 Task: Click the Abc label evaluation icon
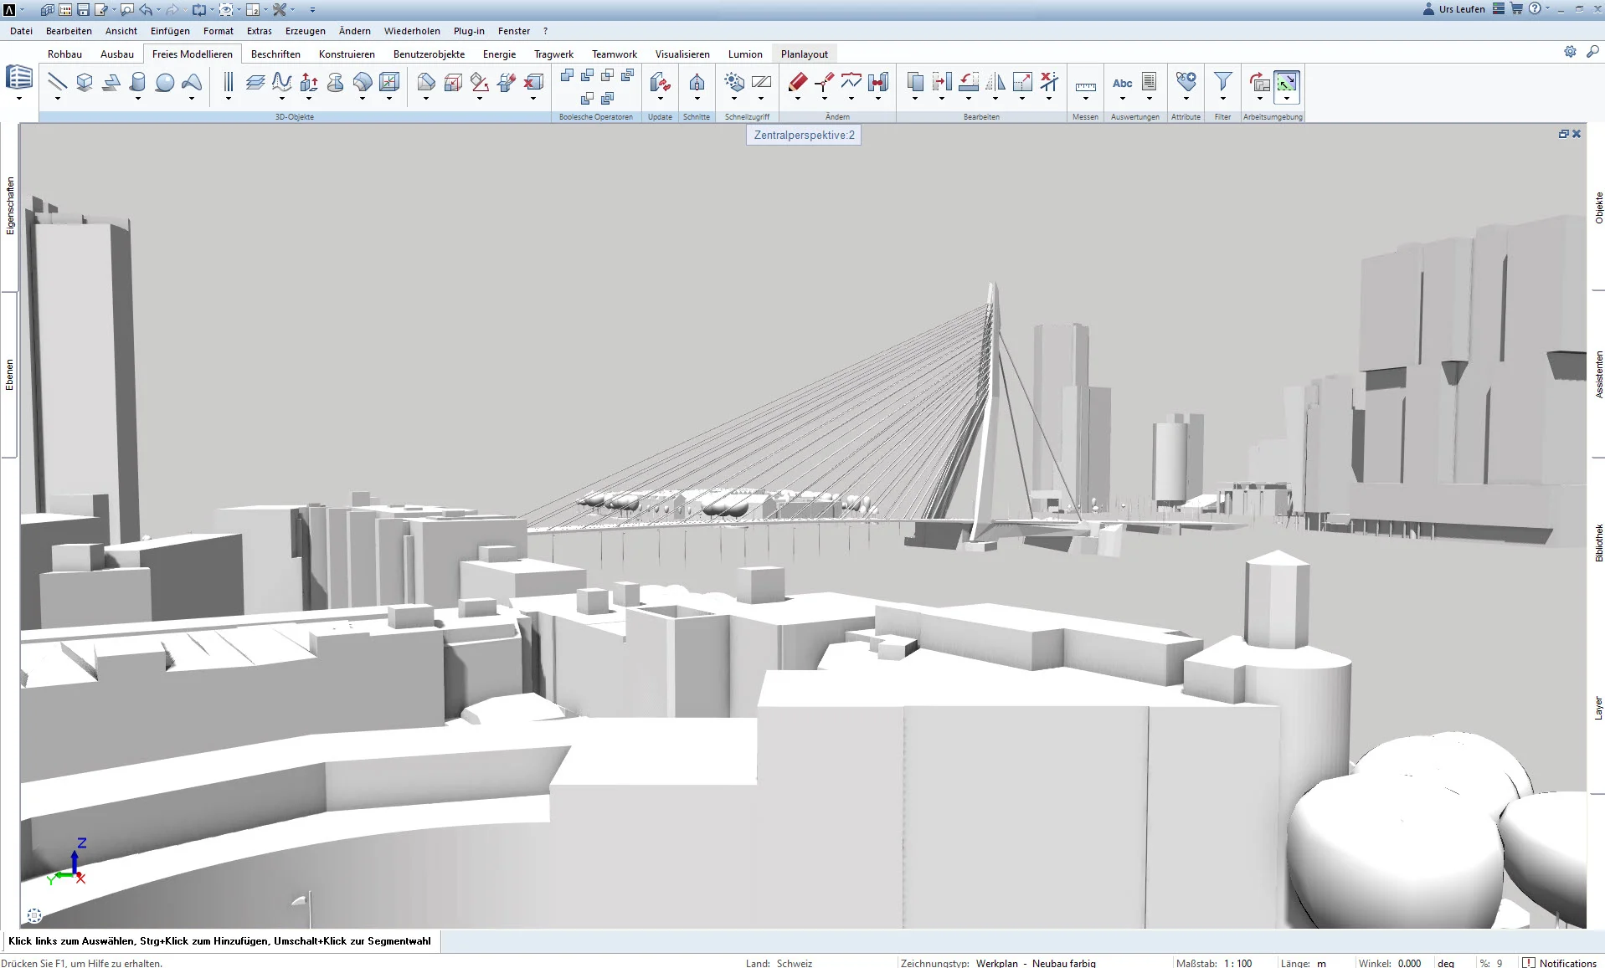(x=1123, y=83)
